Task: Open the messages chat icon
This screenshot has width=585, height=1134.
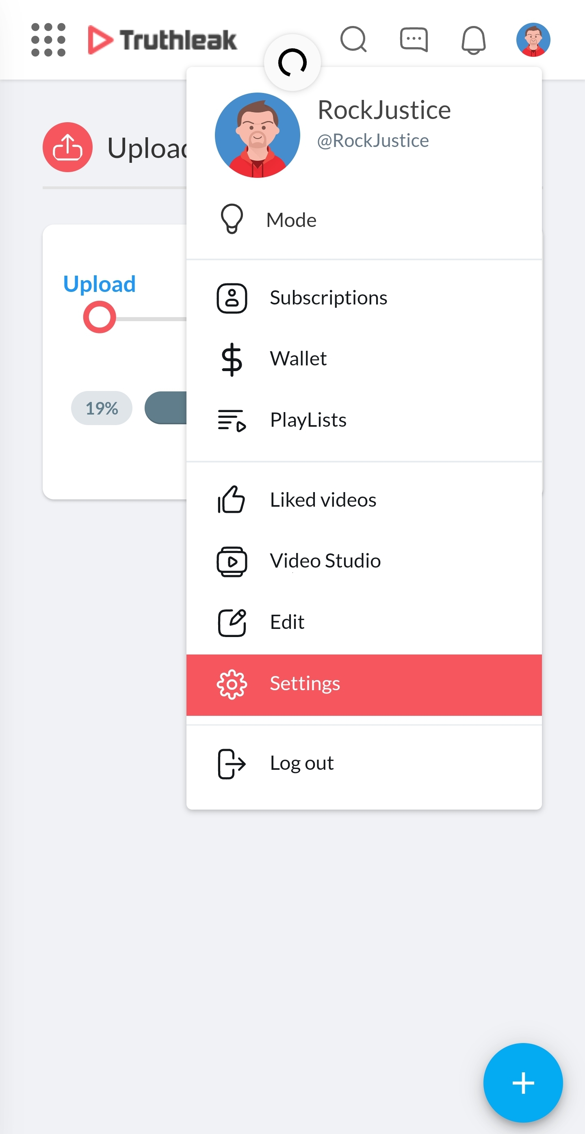Action: point(414,40)
